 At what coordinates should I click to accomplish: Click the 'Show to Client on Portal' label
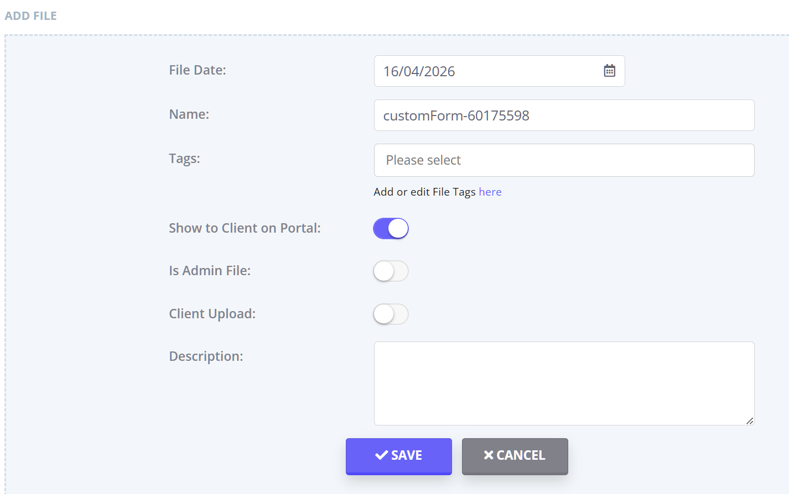[x=245, y=228]
